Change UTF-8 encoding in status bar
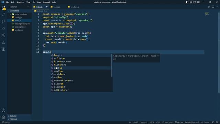Screen dimensions: 220x124 tap(152, 122)
